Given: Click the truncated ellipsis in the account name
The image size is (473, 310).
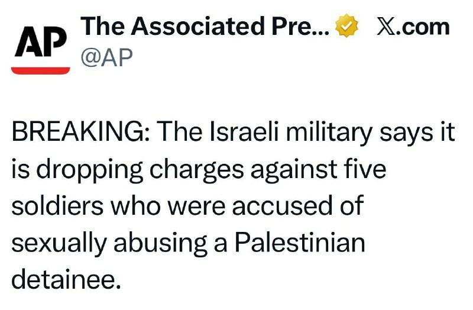Looking at the screenshot, I should pyautogui.click(x=320, y=30).
